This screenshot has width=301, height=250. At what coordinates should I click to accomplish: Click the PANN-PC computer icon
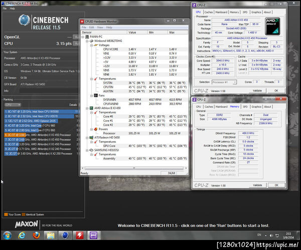click(x=87, y=37)
